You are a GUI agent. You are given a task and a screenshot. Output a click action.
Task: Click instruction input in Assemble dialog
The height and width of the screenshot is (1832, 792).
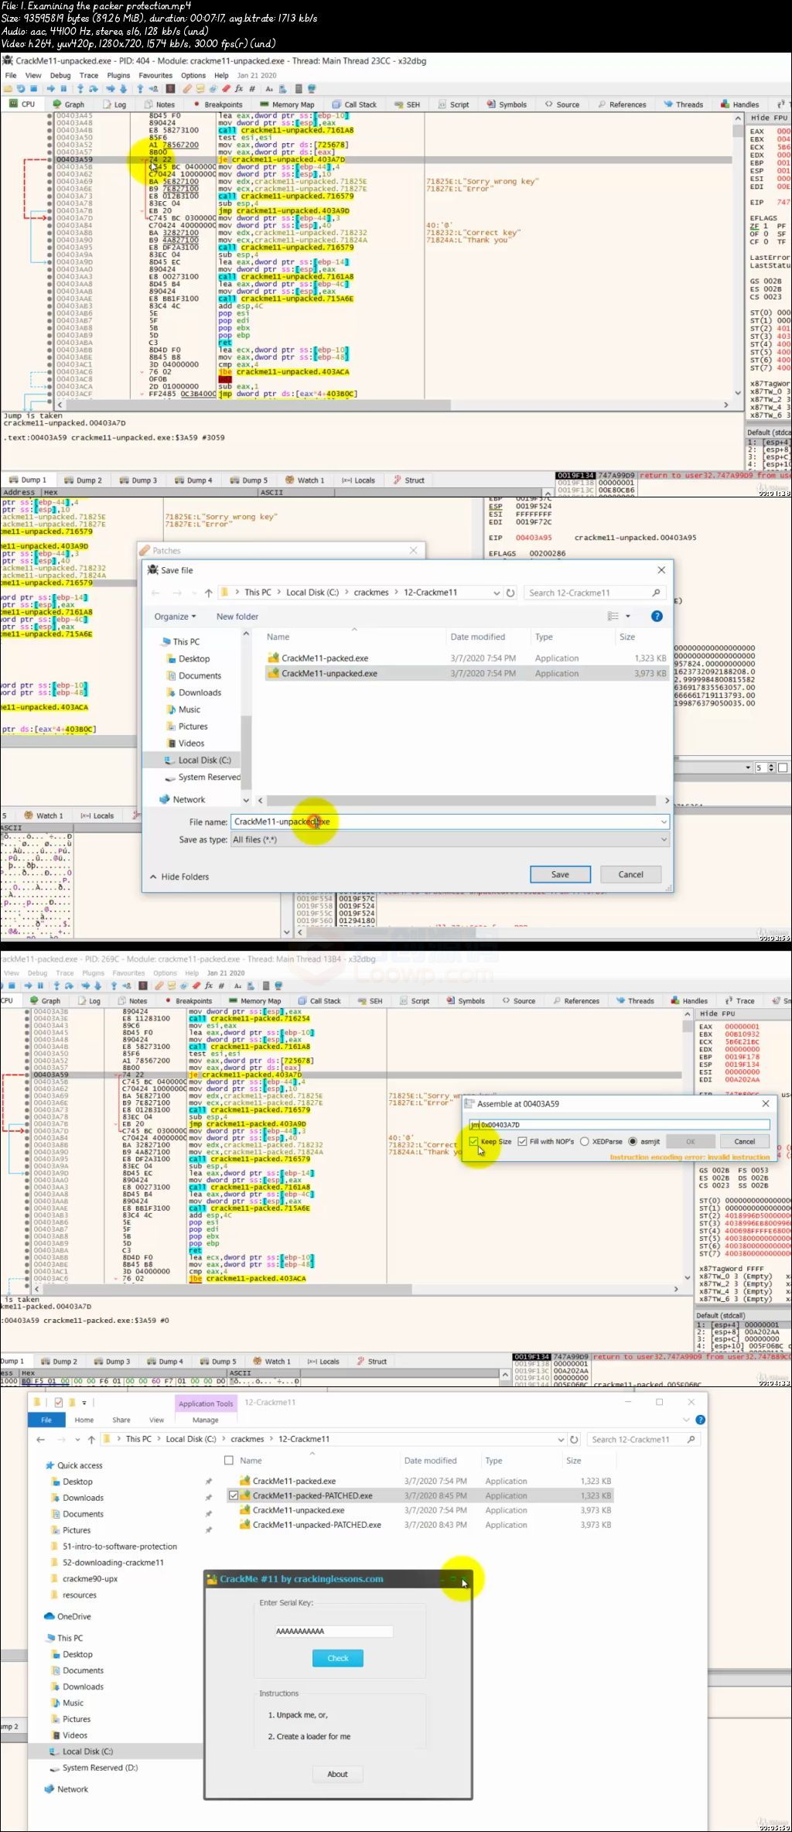(x=619, y=1124)
